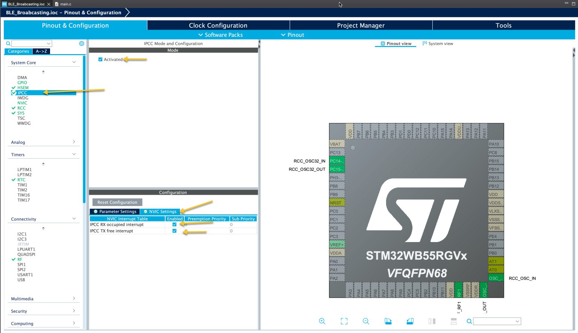Screen dimensions: 578x333
Task: Switch to the Clock Configuration tab
Action: [218, 25]
